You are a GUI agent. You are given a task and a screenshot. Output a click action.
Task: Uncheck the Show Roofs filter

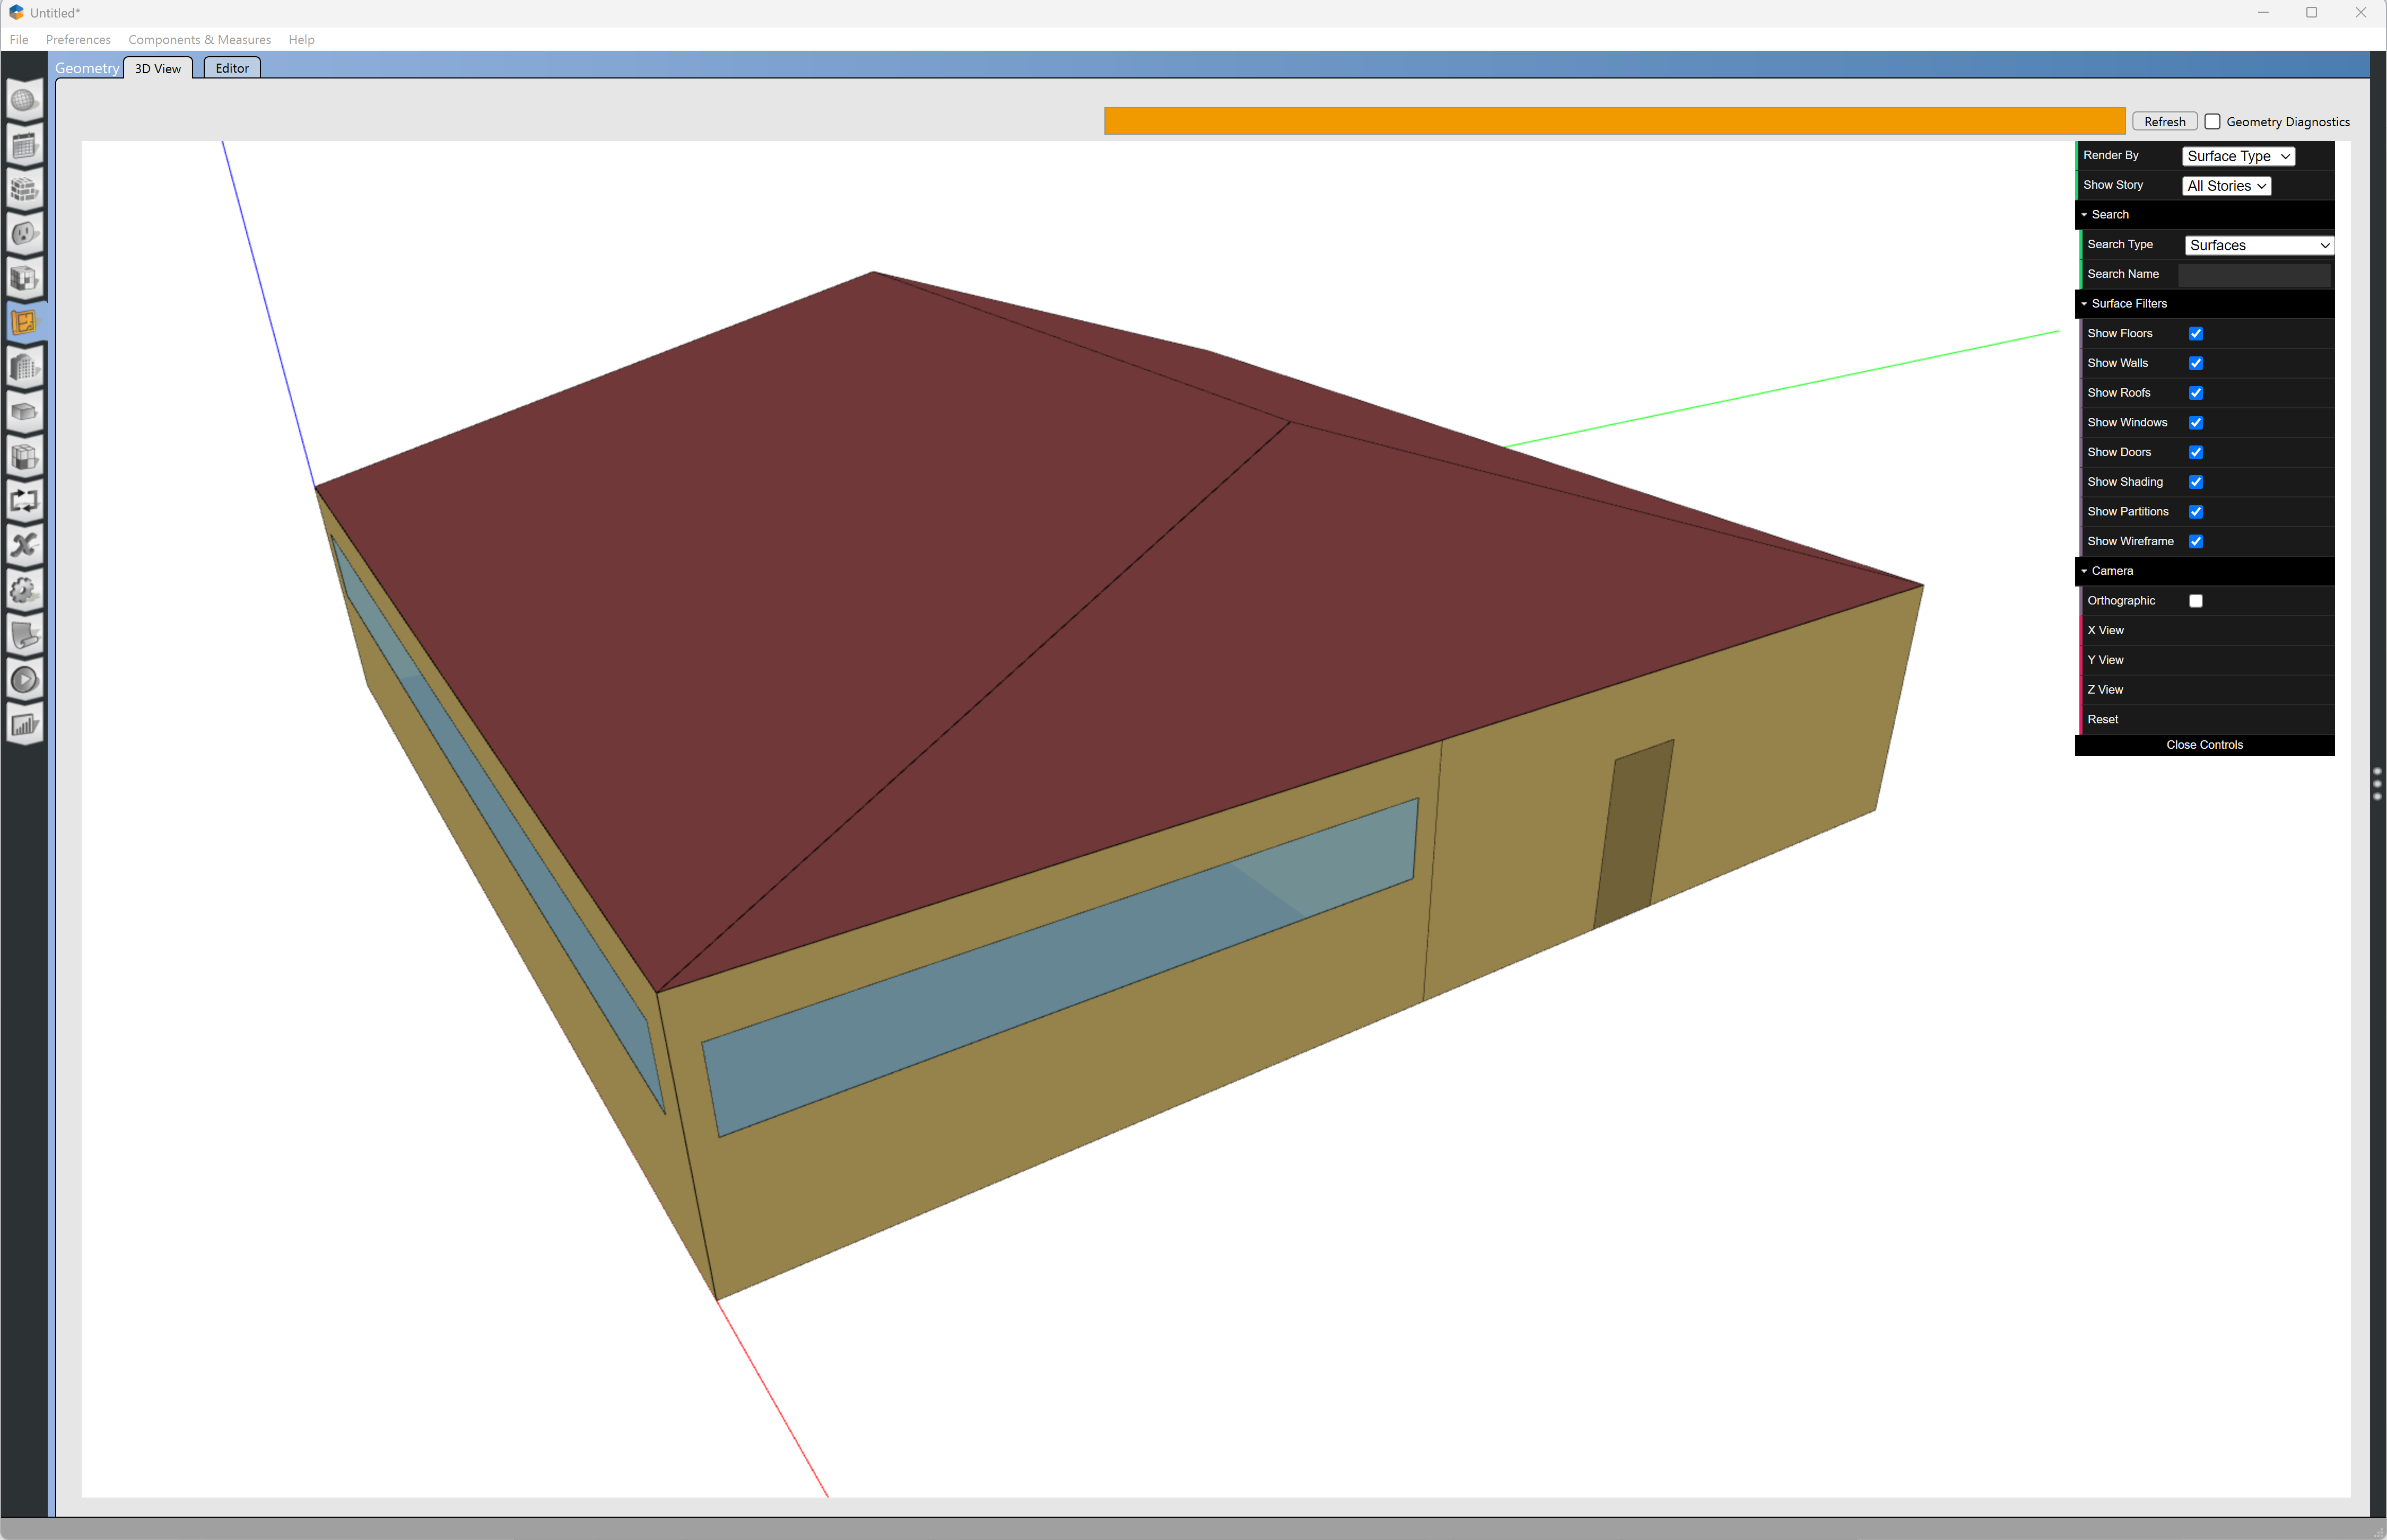(x=2195, y=393)
